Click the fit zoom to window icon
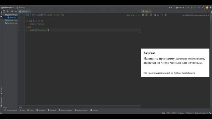The width and height of the screenshot is (212, 119). click(x=143, y=15)
